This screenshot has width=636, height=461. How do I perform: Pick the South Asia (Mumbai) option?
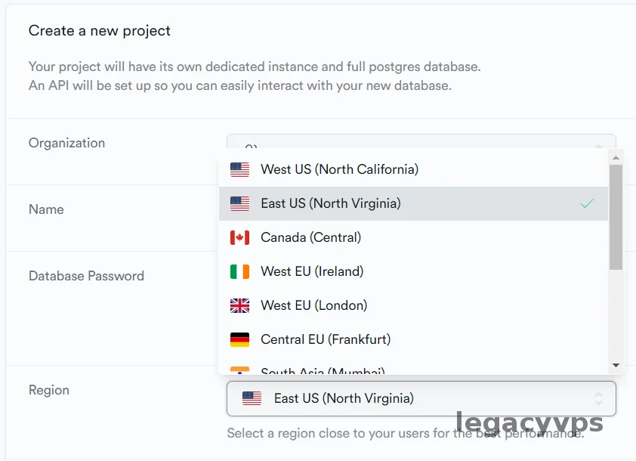pyautogui.click(x=323, y=371)
